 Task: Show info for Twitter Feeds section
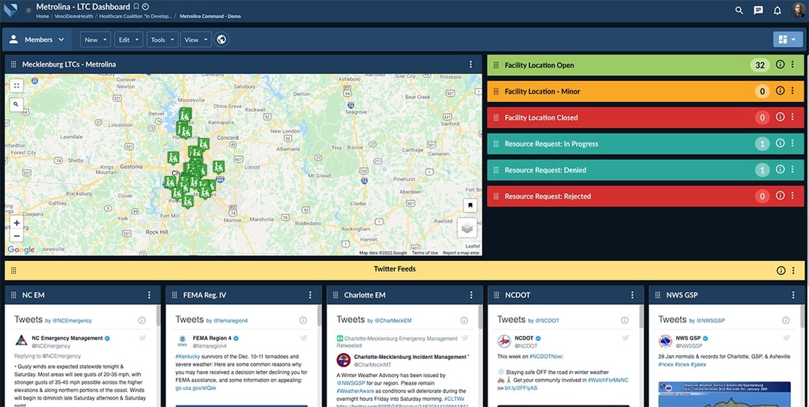pos(781,270)
